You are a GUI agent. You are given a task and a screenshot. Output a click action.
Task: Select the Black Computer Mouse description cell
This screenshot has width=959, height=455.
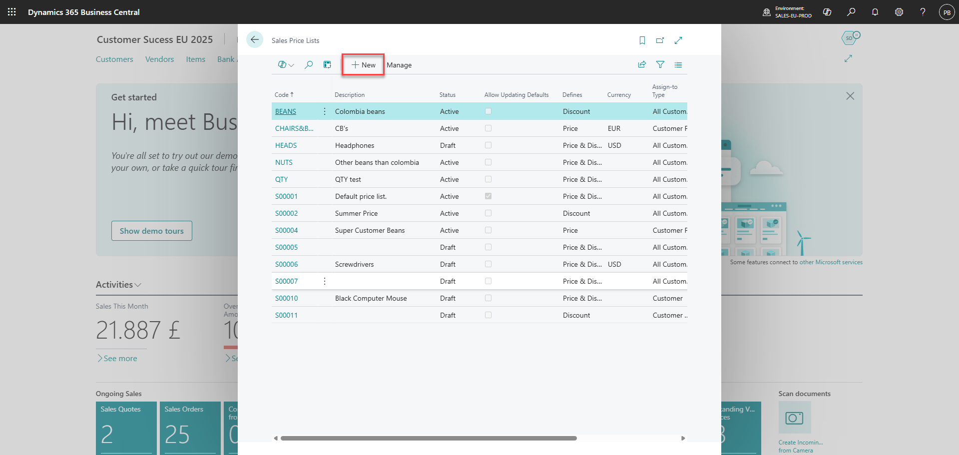click(371, 298)
